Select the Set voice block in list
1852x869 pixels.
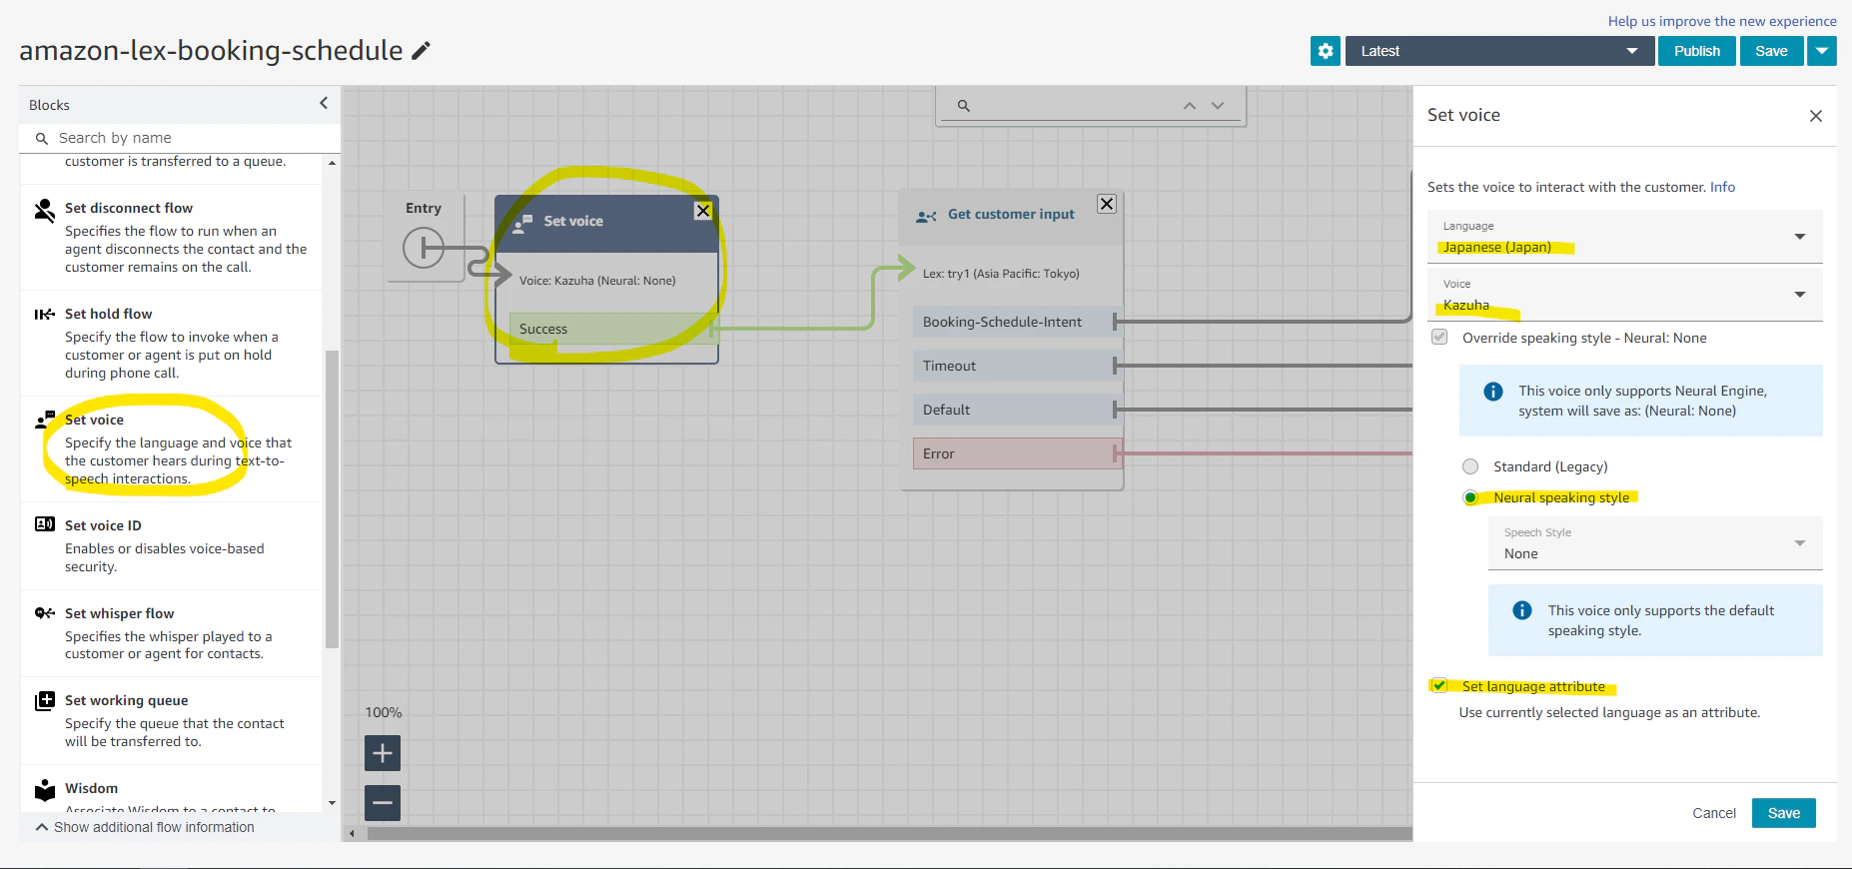(x=172, y=449)
